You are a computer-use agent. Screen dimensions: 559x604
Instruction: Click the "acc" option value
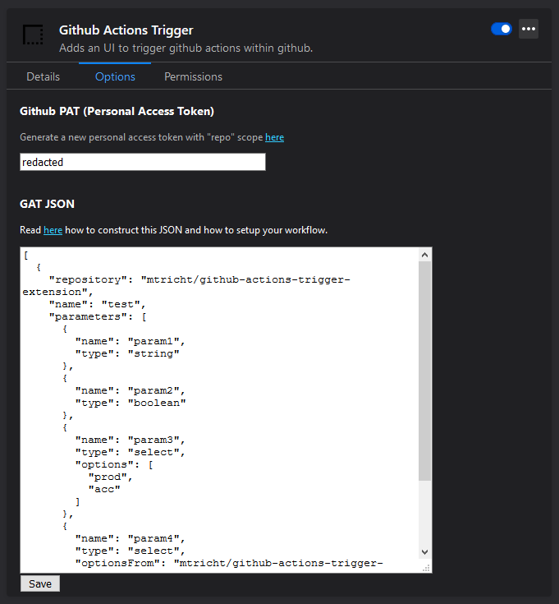(x=104, y=489)
